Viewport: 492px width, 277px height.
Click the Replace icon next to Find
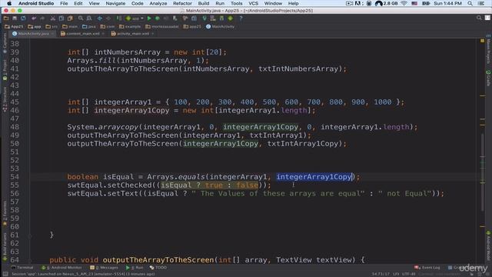point(89,18)
